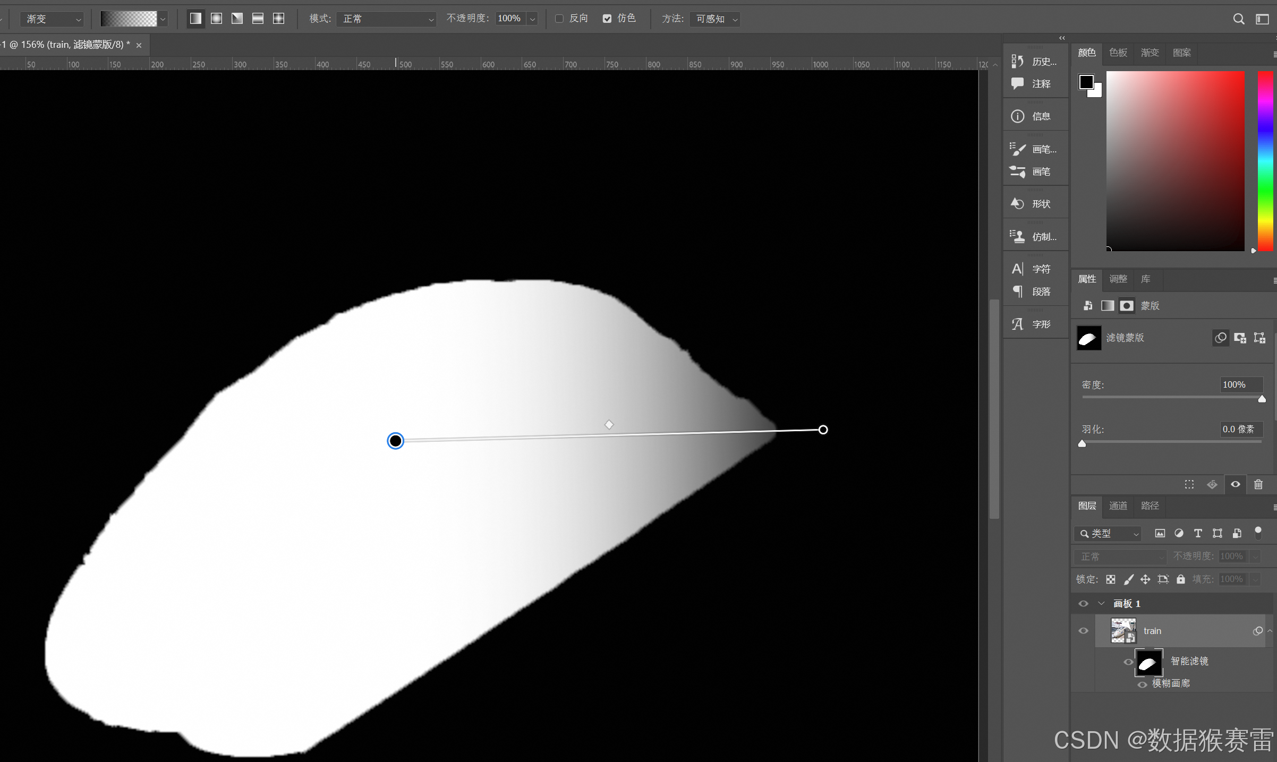Open the gradient method dropdown (可感知)

coord(715,19)
